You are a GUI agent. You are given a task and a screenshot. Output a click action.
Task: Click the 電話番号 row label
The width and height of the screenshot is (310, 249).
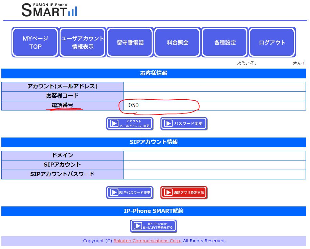[x=62, y=105]
